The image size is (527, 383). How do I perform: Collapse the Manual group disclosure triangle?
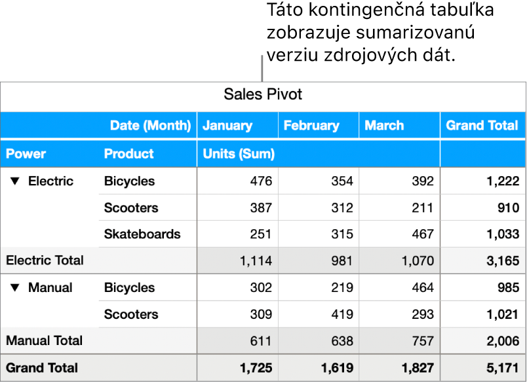pyautogui.click(x=14, y=287)
